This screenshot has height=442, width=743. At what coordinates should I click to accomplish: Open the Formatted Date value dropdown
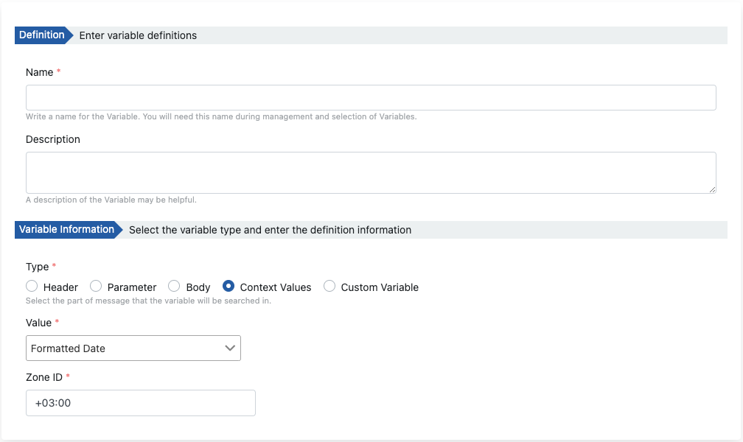pos(133,348)
